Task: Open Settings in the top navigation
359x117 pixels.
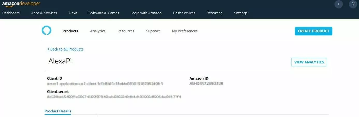Action: click(x=241, y=13)
